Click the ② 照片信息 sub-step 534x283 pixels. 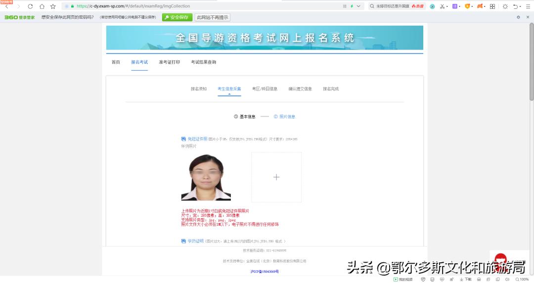(x=284, y=117)
